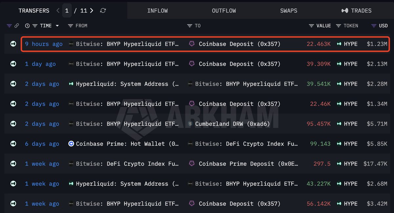Open transaction icon for 9 hours ago row
This screenshot has width=394, height=213.
pos(13,44)
